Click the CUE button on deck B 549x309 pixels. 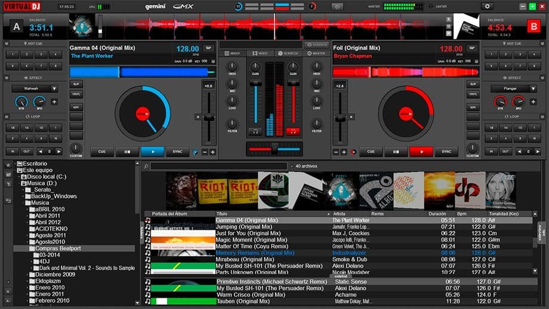tap(371, 152)
